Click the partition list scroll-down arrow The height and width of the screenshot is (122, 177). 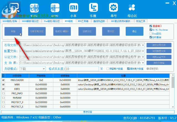[173, 107]
